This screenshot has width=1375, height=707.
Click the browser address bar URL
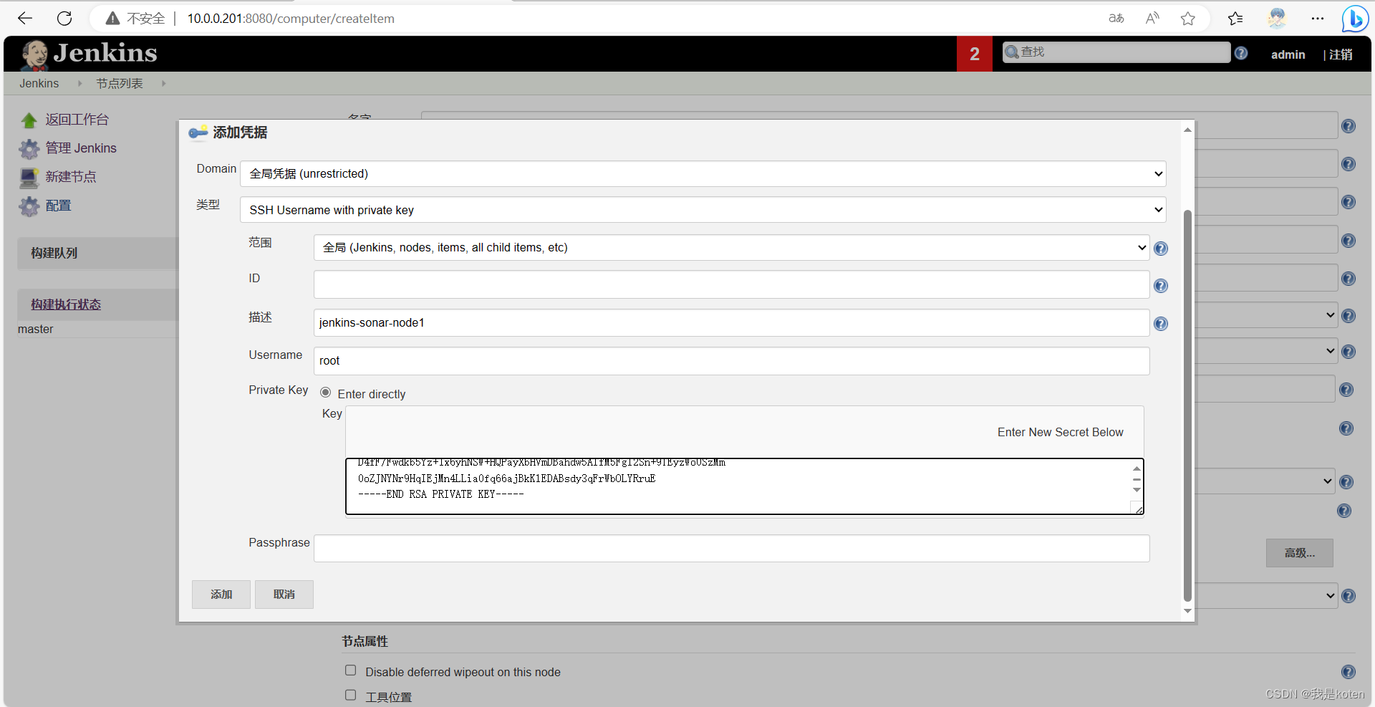click(291, 19)
